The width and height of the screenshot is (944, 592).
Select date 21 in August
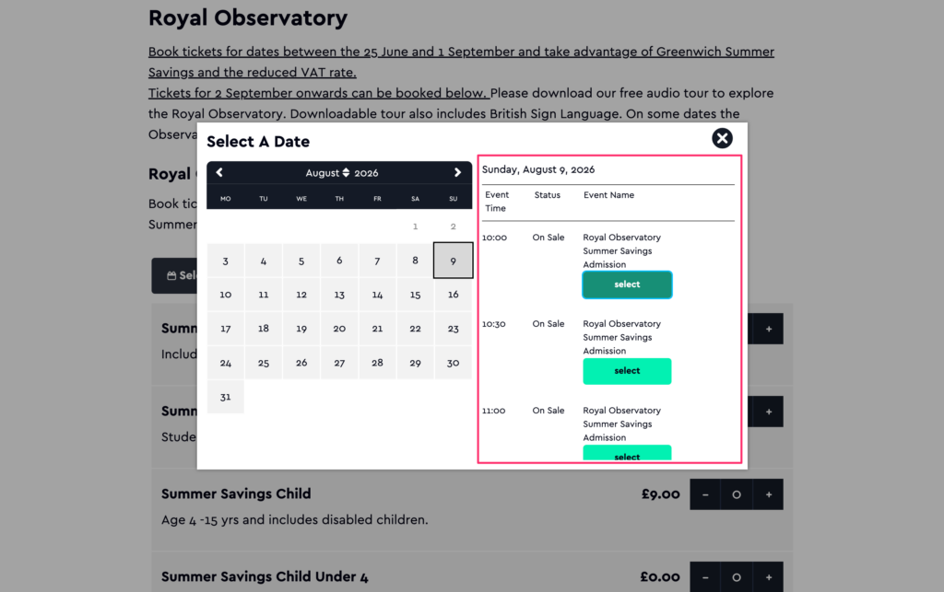pyautogui.click(x=377, y=329)
